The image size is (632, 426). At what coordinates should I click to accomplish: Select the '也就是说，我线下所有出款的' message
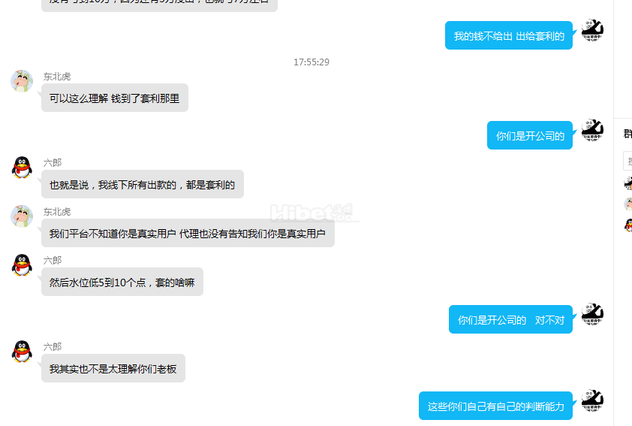tap(143, 184)
